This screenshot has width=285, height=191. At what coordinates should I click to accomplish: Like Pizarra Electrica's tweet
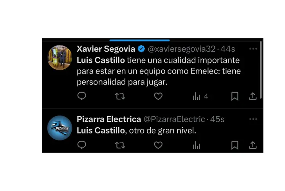(158, 145)
